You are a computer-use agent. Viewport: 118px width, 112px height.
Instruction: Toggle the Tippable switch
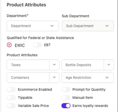(x=11, y=98)
